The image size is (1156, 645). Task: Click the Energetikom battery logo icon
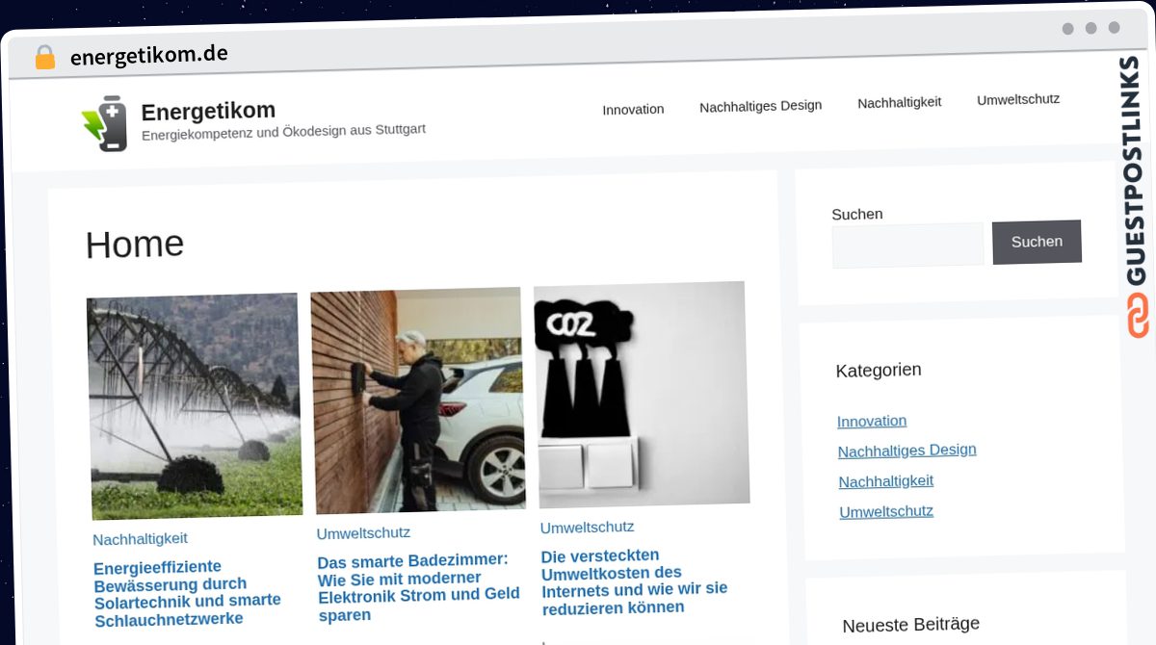[104, 123]
